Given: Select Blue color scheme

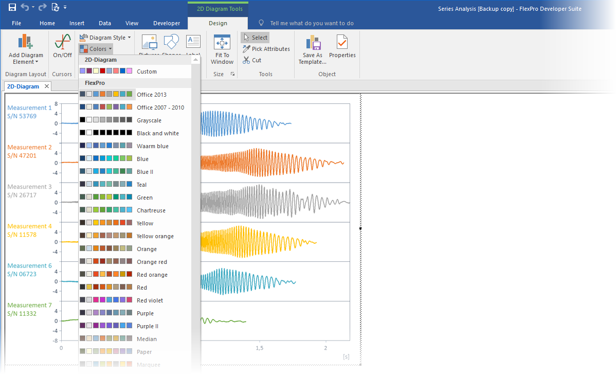Looking at the screenshot, I should [x=135, y=159].
